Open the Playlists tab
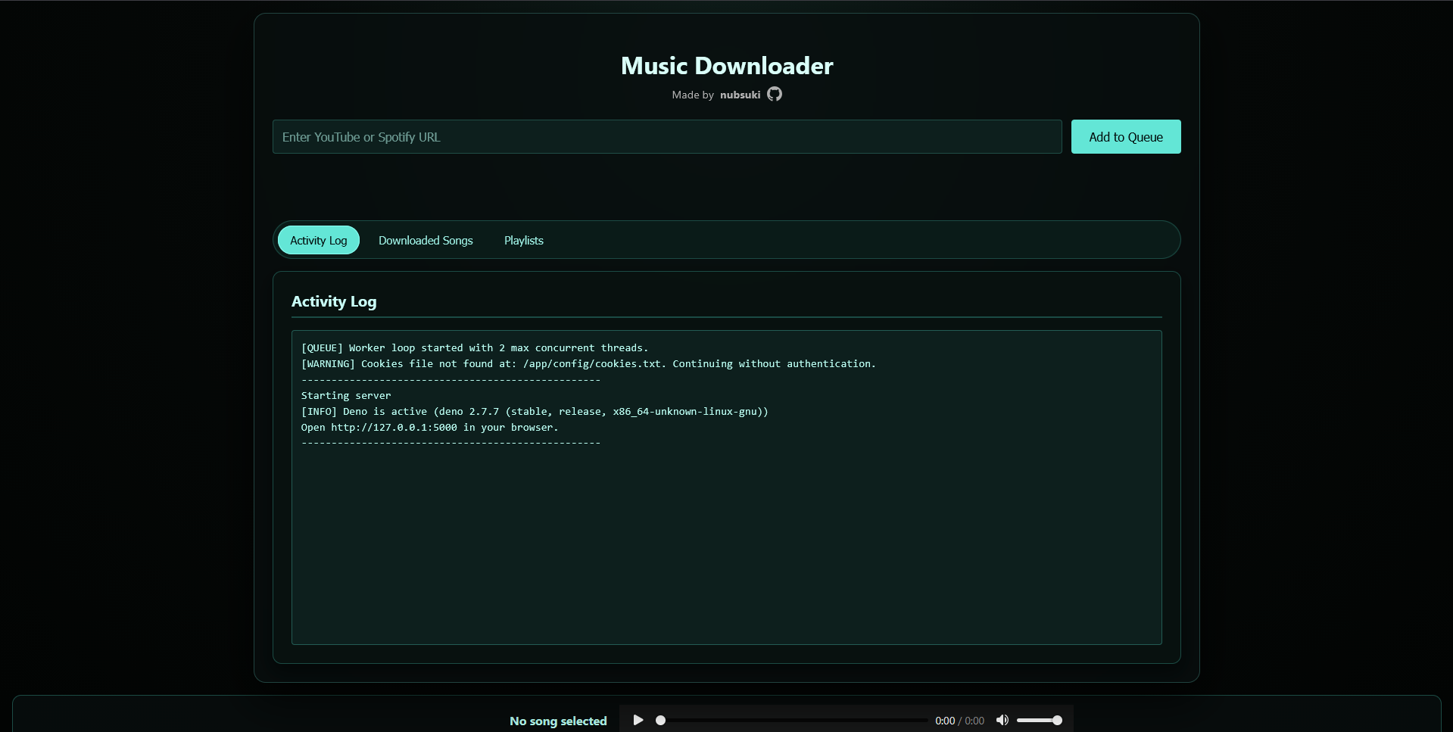Image resolution: width=1453 pixels, height=732 pixels. point(524,240)
